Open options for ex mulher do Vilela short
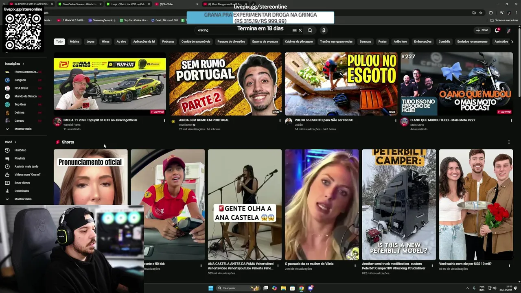The width and height of the screenshot is (521, 293). coord(355,265)
